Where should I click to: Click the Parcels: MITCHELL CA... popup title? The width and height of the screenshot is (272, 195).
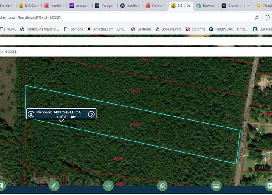[x=60, y=112]
